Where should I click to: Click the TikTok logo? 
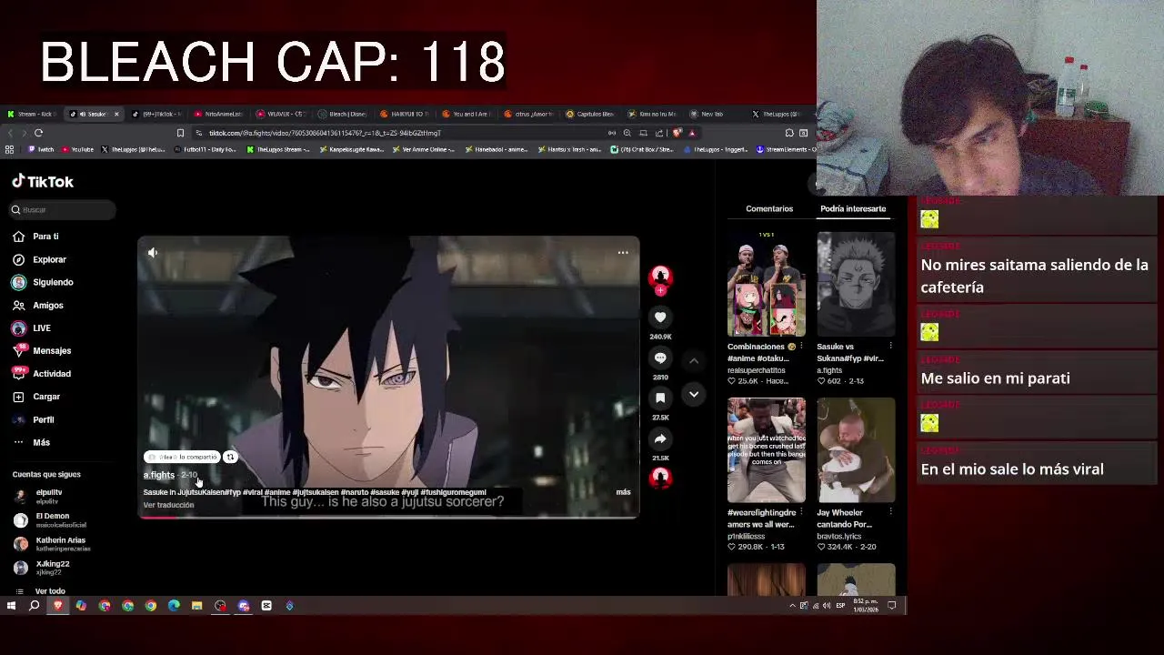pyautogui.click(x=43, y=182)
